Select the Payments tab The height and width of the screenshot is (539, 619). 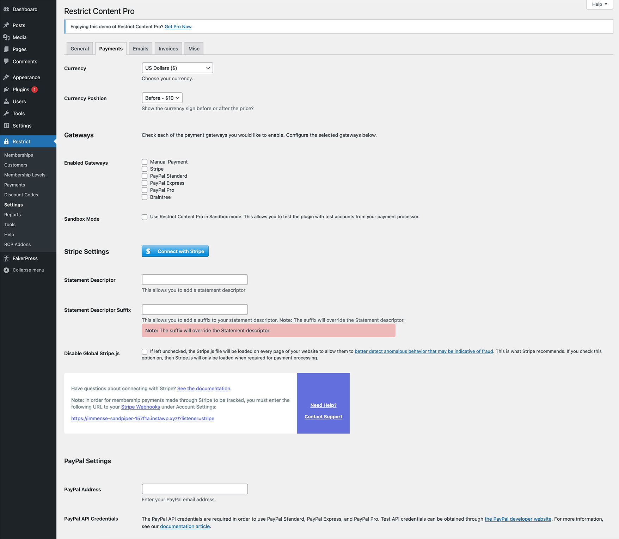tap(111, 49)
